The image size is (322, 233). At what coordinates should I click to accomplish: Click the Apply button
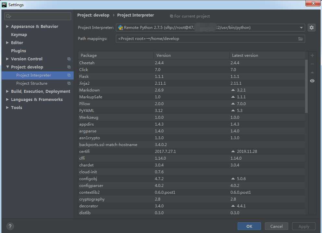tap(304, 226)
